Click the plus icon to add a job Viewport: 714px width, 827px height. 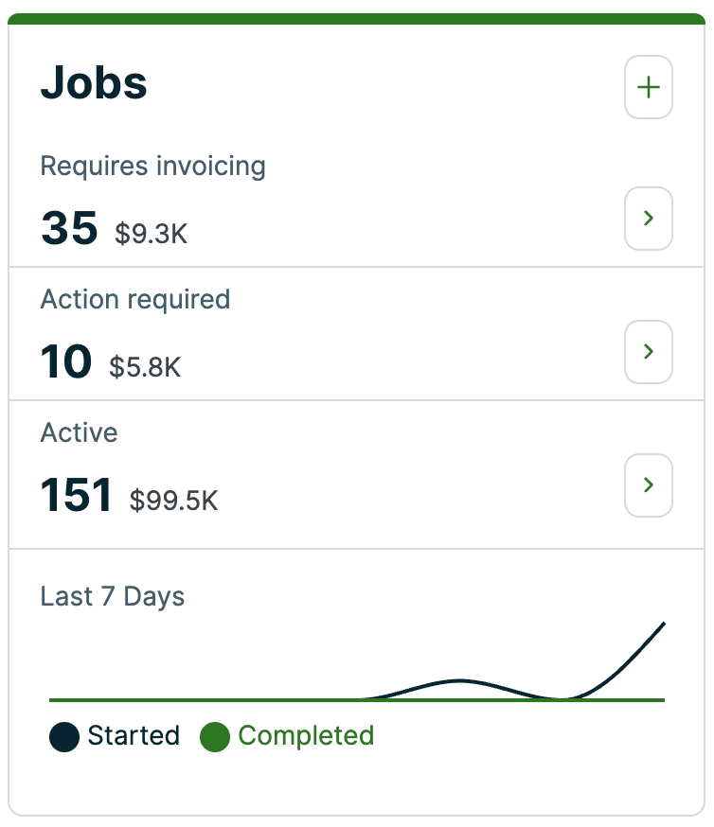[649, 88]
